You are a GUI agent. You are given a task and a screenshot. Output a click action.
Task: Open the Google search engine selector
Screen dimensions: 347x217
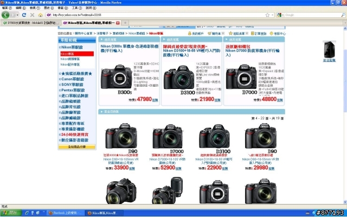(280, 15)
